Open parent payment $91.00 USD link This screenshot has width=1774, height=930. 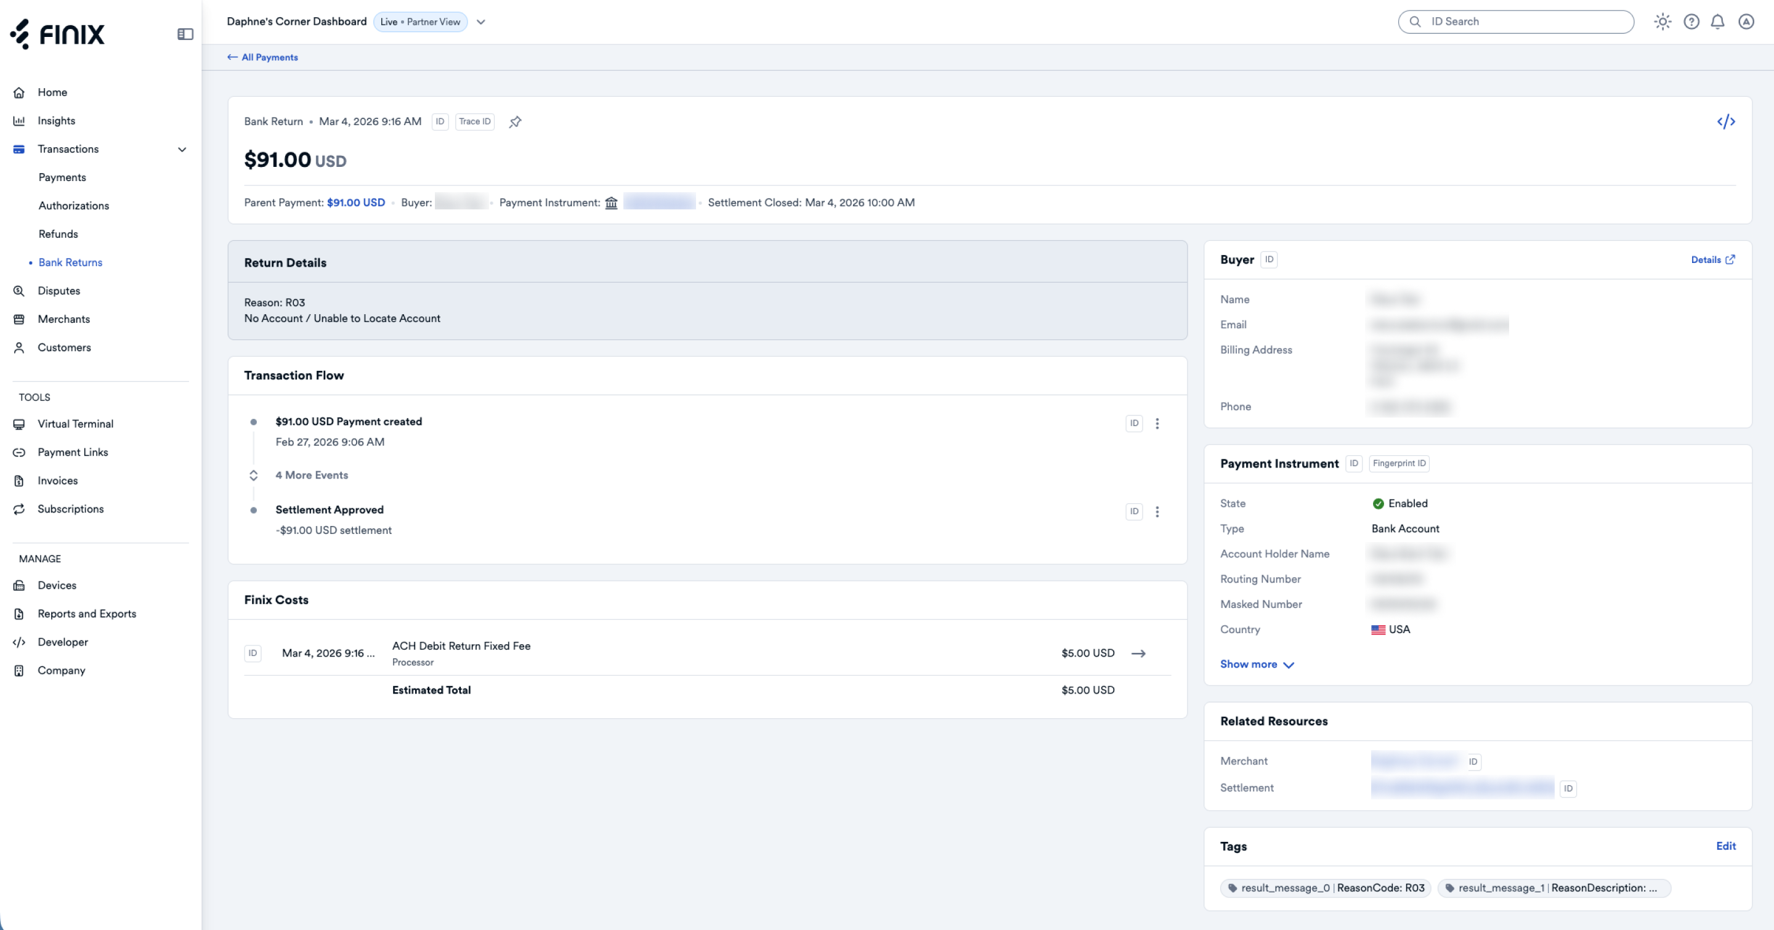point(355,203)
